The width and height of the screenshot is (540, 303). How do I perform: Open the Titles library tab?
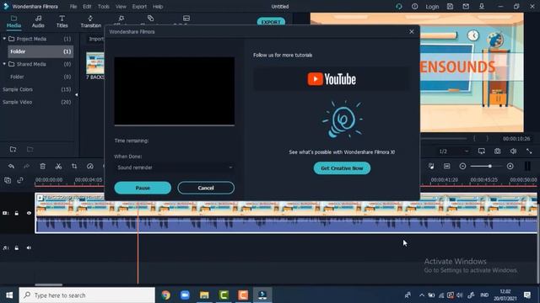click(62, 21)
